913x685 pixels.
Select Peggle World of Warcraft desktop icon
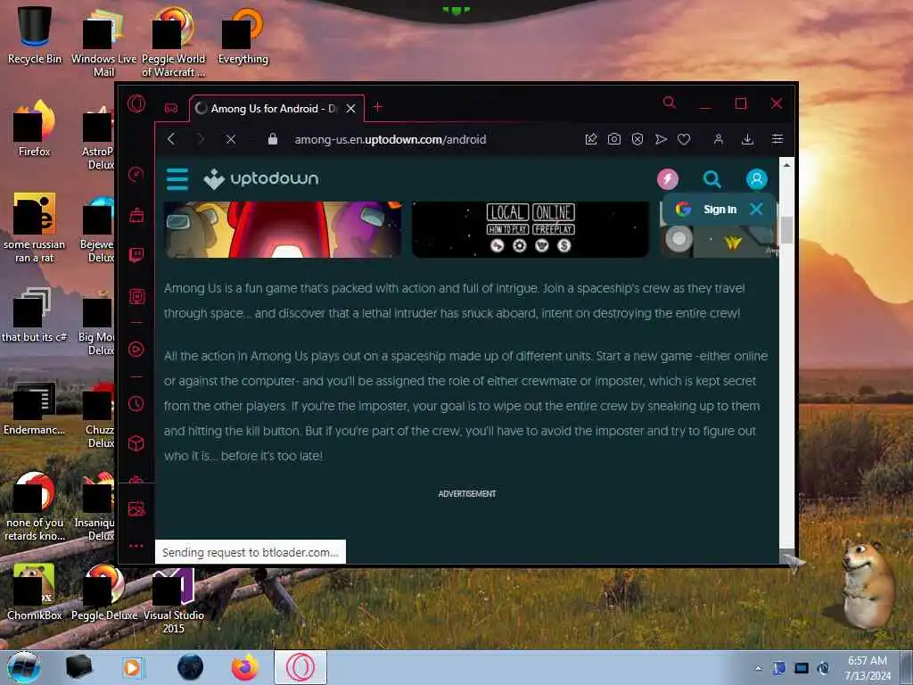coord(174,42)
